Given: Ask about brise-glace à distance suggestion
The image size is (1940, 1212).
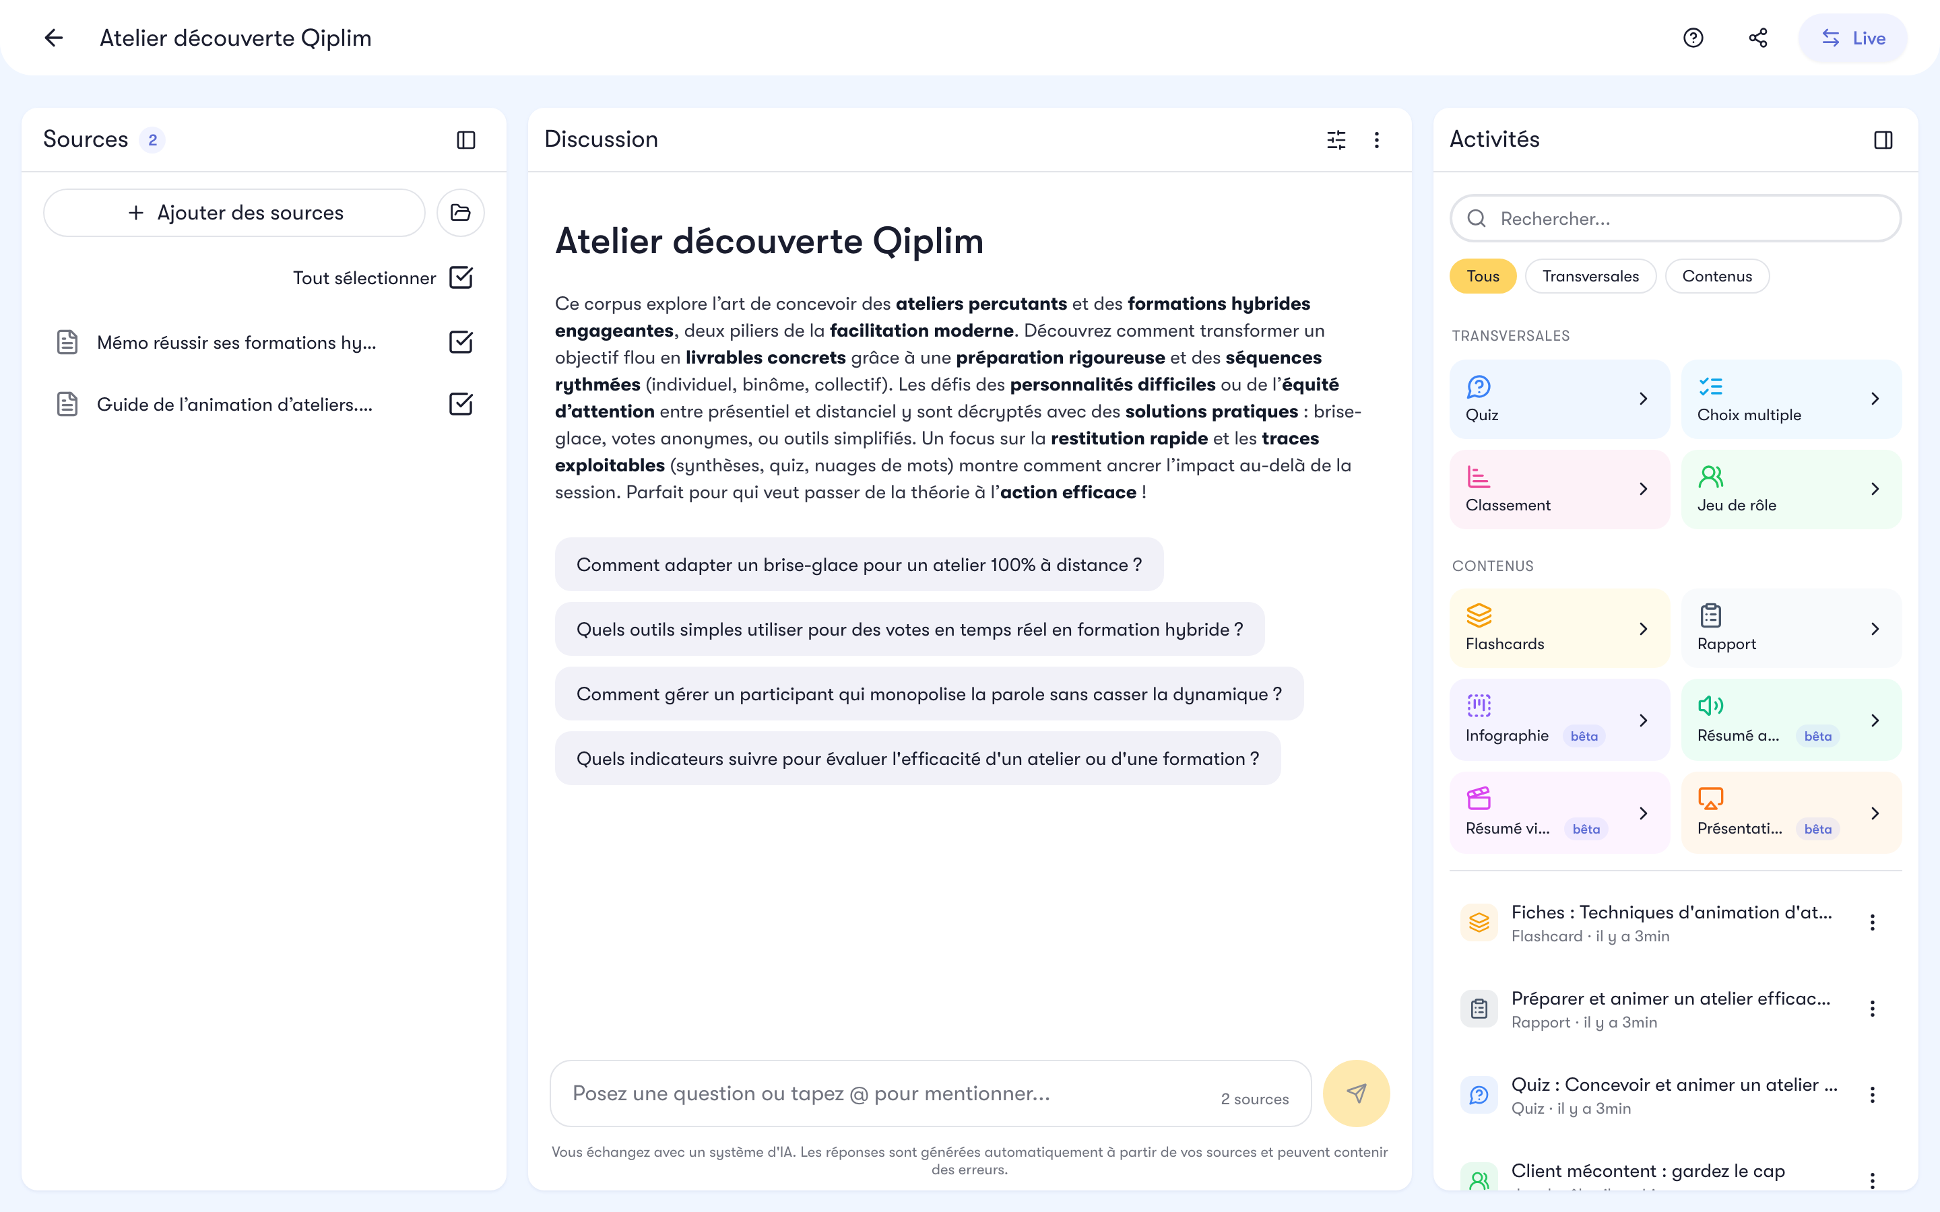Looking at the screenshot, I should tap(859, 564).
